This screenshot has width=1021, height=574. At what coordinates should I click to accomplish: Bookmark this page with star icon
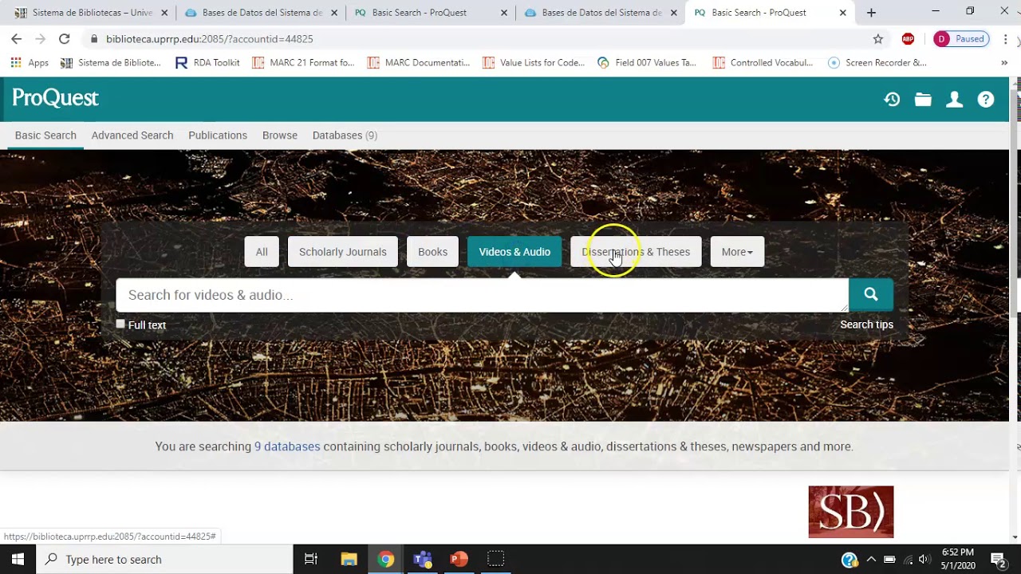[x=878, y=39]
